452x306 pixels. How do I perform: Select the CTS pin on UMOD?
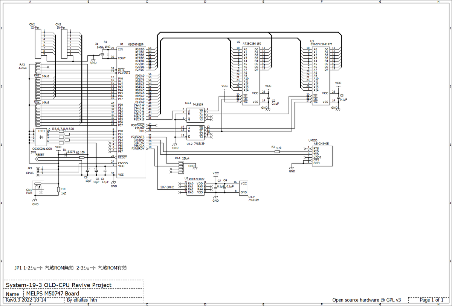pos(315,160)
